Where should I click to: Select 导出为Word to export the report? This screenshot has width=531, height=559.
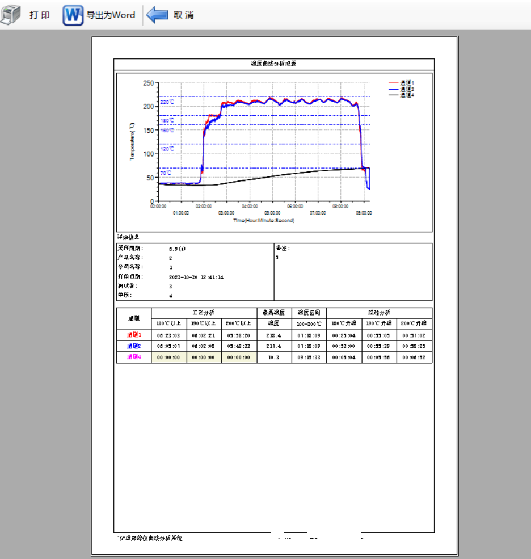[111, 15]
